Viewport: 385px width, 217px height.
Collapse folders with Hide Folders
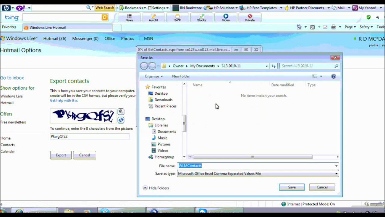pyautogui.click(x=156, y=188)
